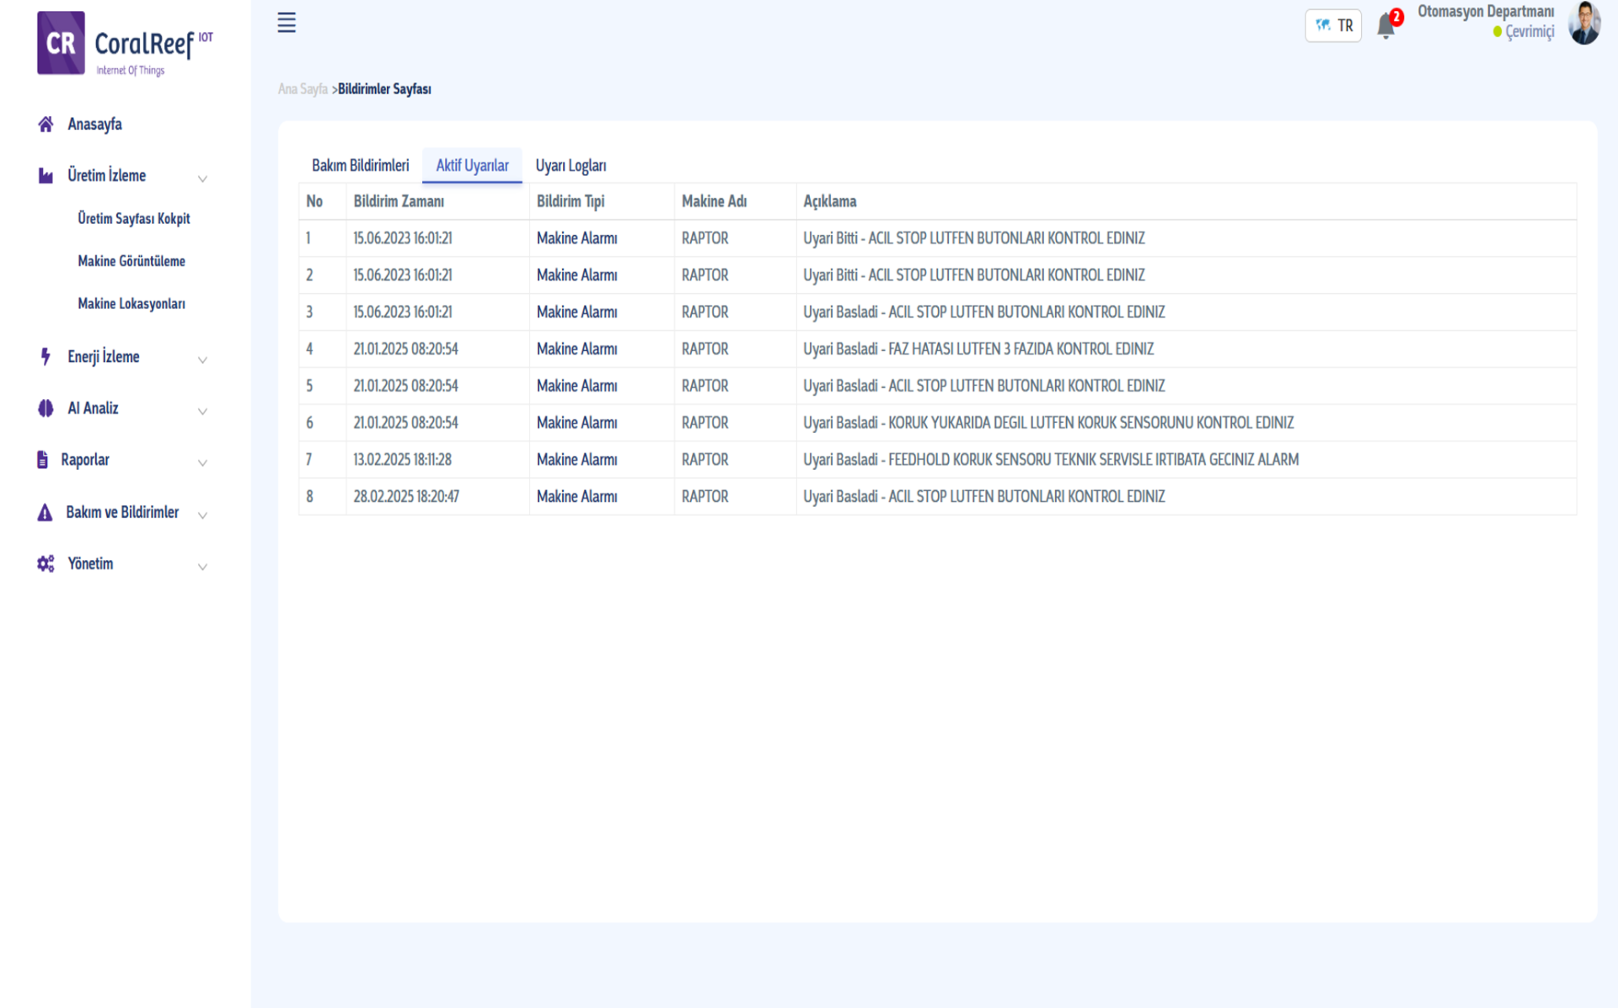
Task: Expand the Yönetim menu chevron
Action: pos(202,567)
